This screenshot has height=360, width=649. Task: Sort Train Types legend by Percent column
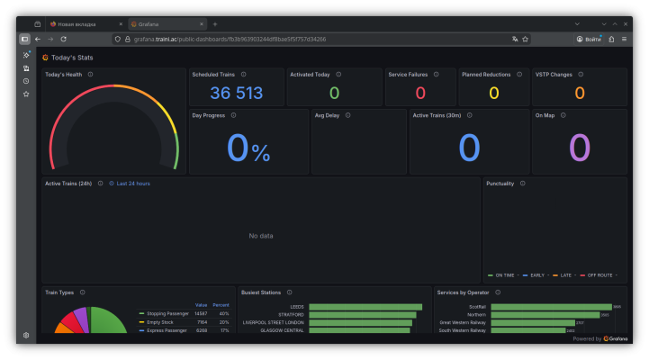(221, 305)
